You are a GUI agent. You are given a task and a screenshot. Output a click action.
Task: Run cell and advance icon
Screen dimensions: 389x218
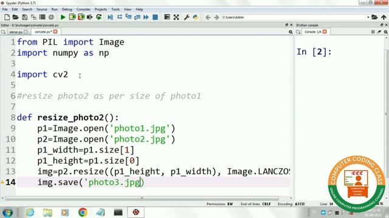[x=81, y=17]
